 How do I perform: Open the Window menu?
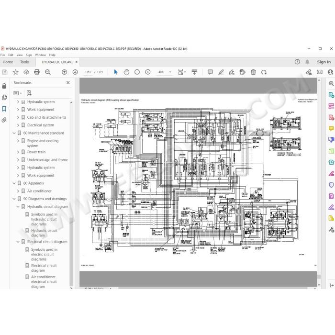(40, 55)
